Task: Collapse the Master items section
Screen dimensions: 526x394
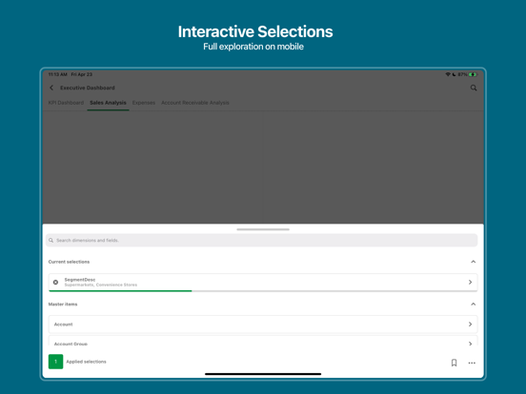Action: [x=473, y=305]
